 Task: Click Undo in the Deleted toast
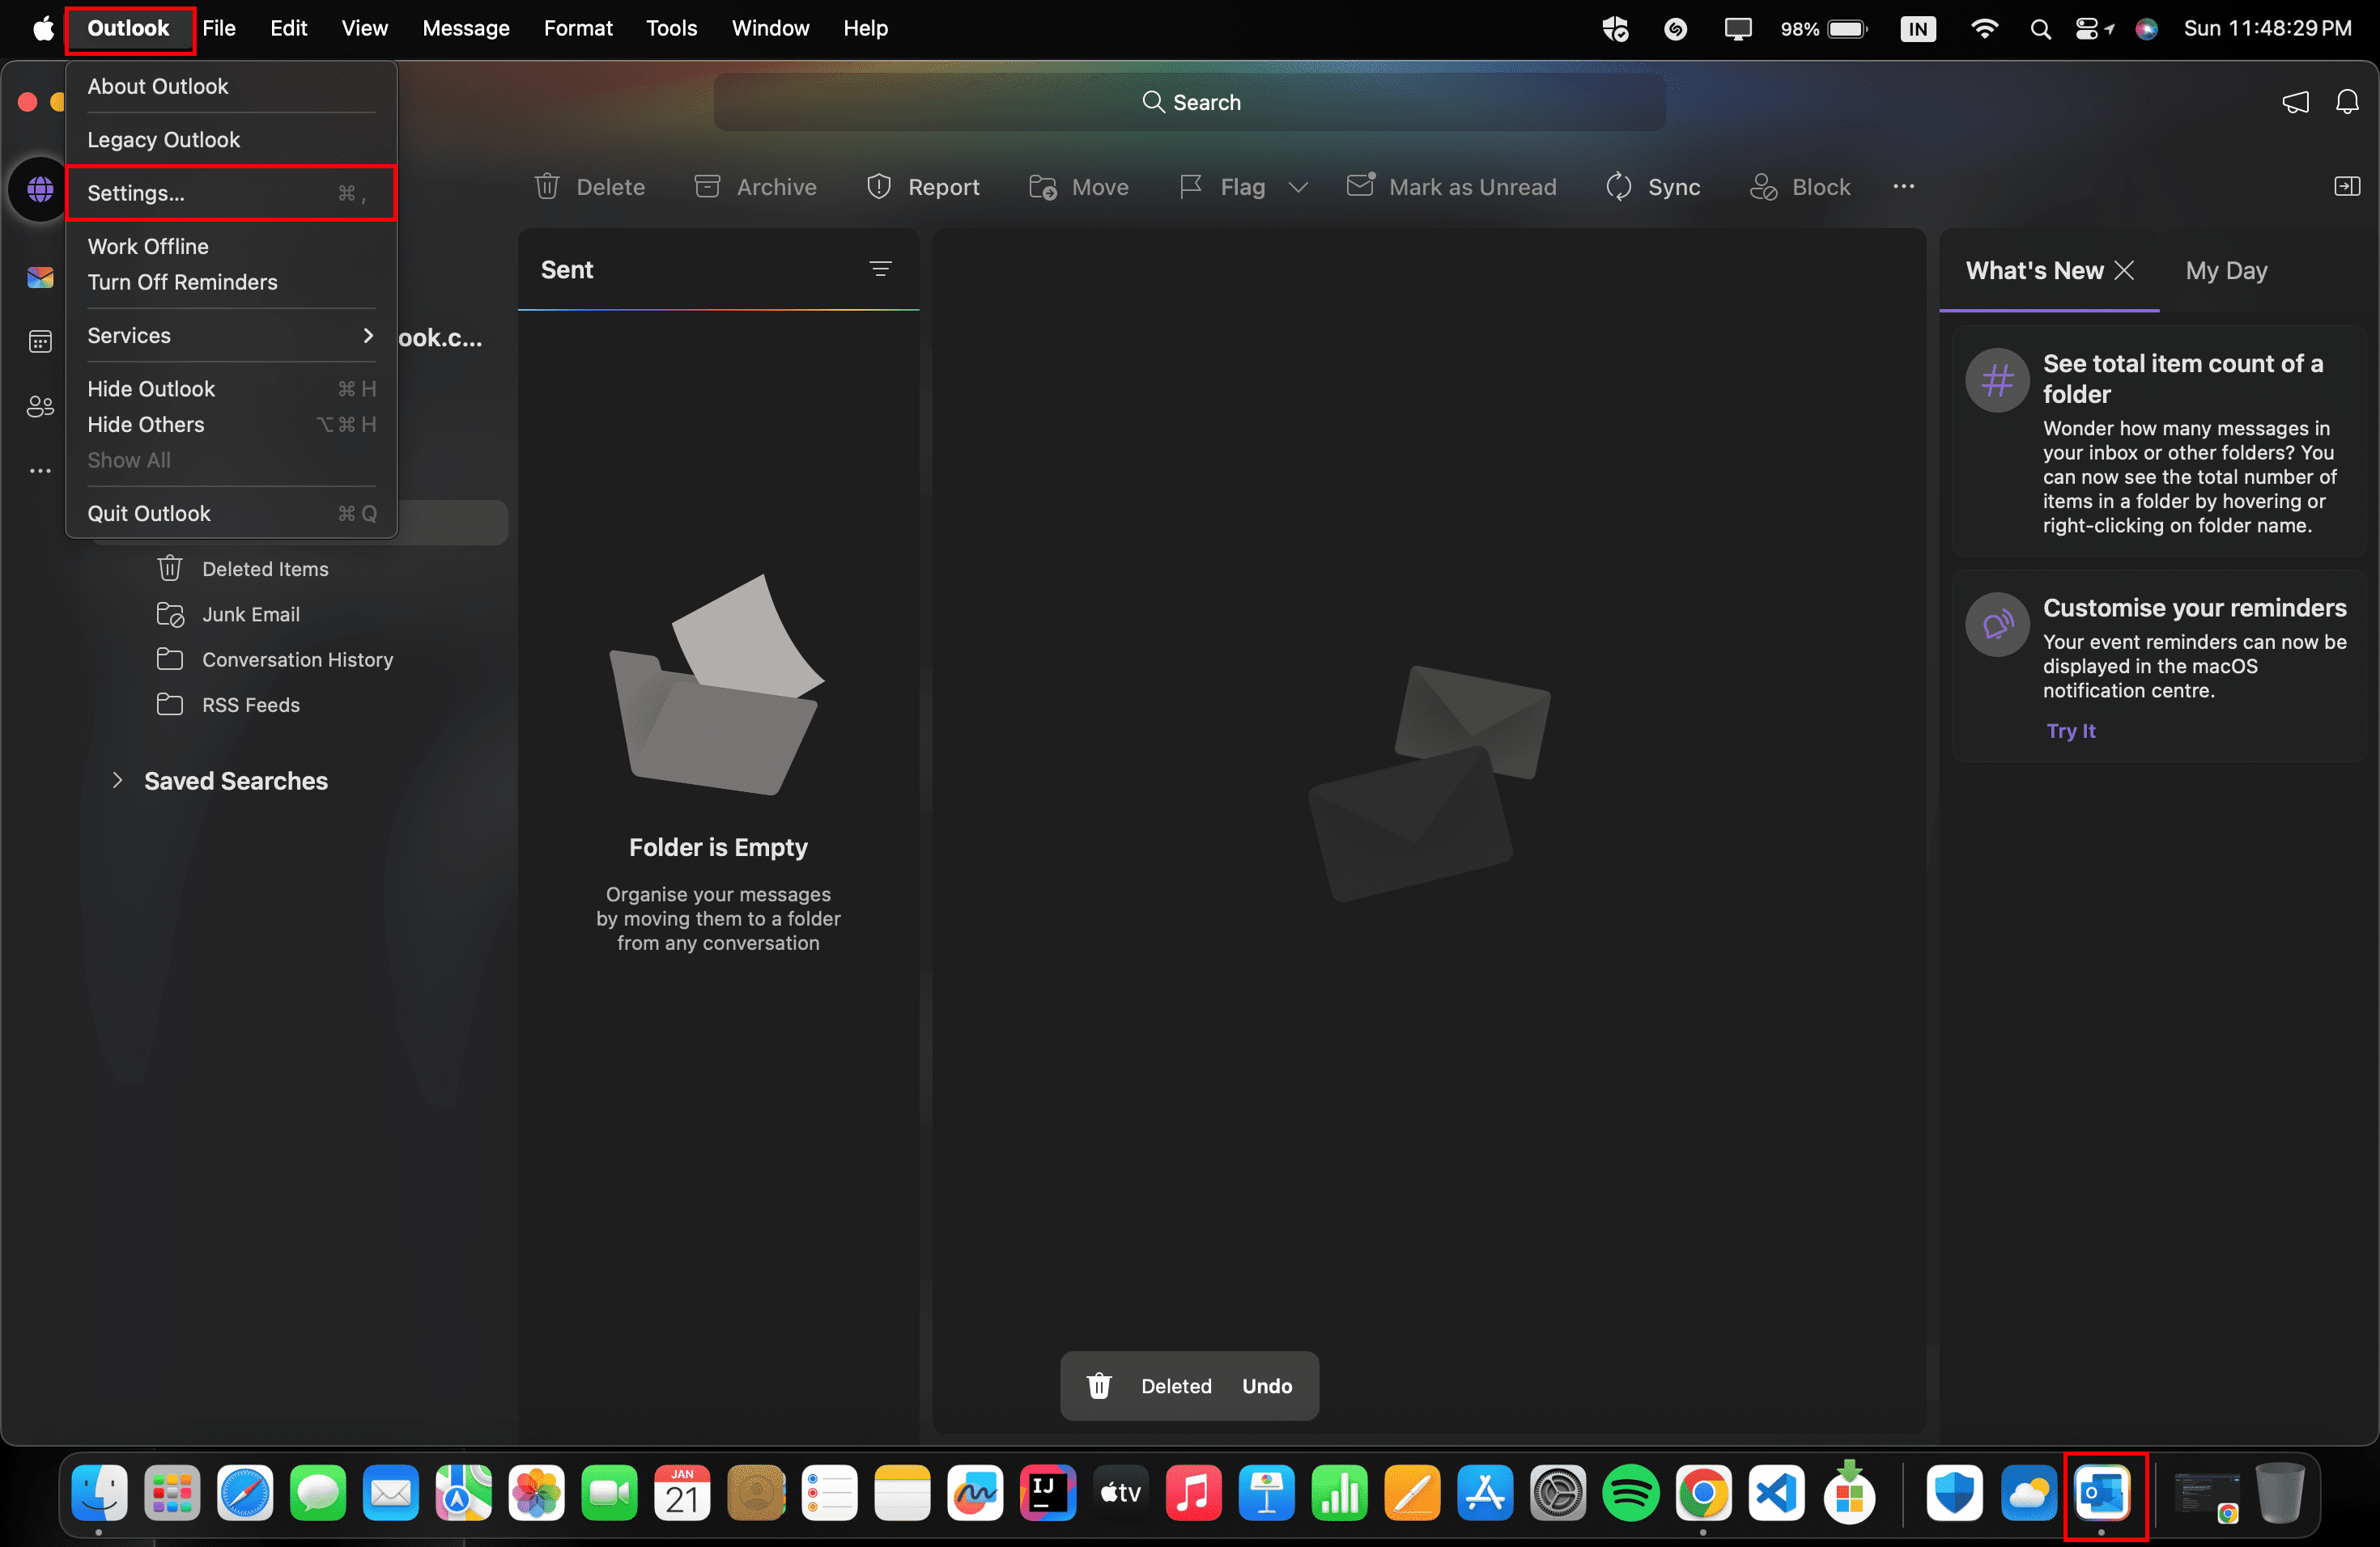[x=1266, y=1386]
